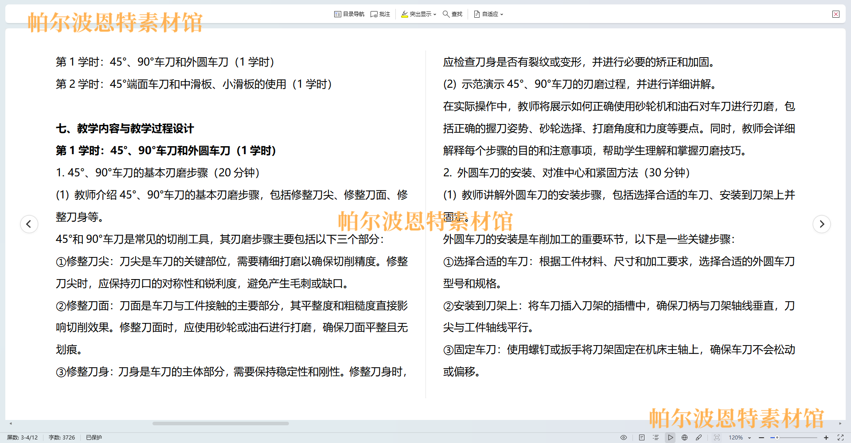This screenshot has height=443, width=851.
Task: Click the line 1. 45°、90°车刀的基本刃磨步骤（20 分钟）
Action: (x=158, y=173)
